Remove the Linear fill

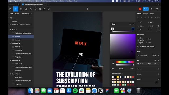158,64
